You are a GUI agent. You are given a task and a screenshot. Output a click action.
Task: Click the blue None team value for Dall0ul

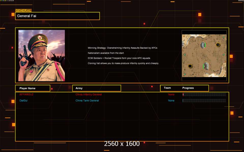coord(171,101)
